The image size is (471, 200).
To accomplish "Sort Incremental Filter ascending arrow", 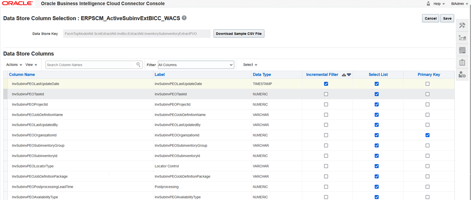I will pyautogui.click(x=344, y=75).
